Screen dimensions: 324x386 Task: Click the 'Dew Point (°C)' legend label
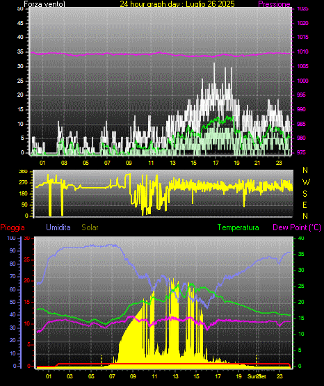point(297,227)
